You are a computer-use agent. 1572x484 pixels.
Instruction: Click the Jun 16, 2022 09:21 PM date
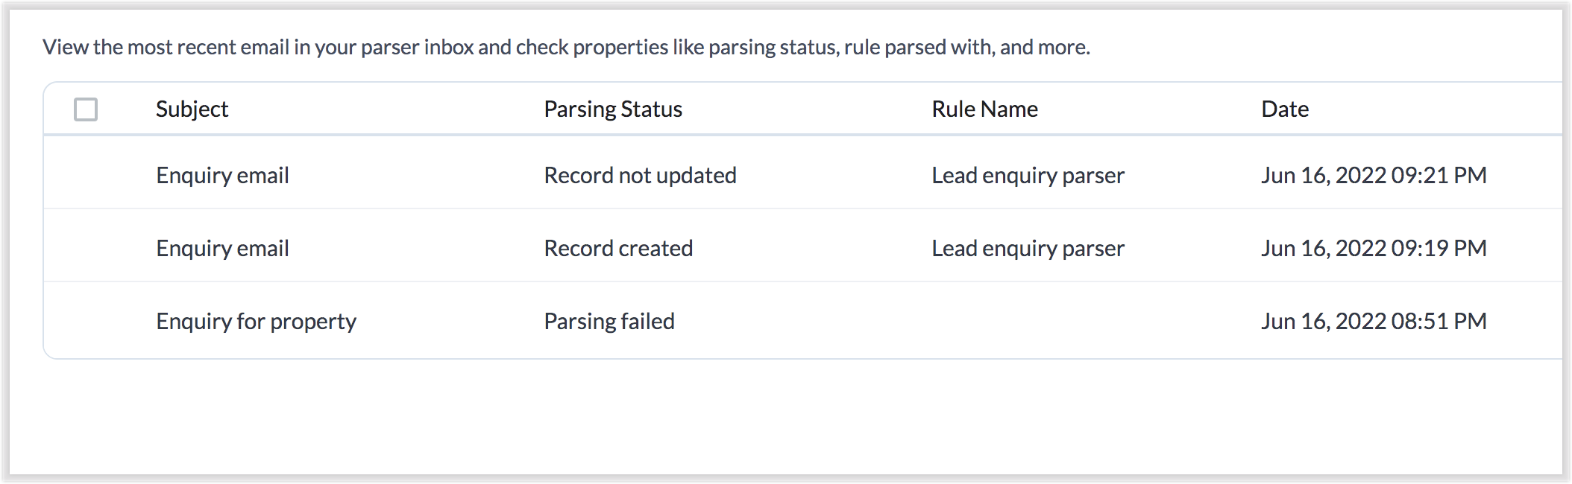point(1374,176)
